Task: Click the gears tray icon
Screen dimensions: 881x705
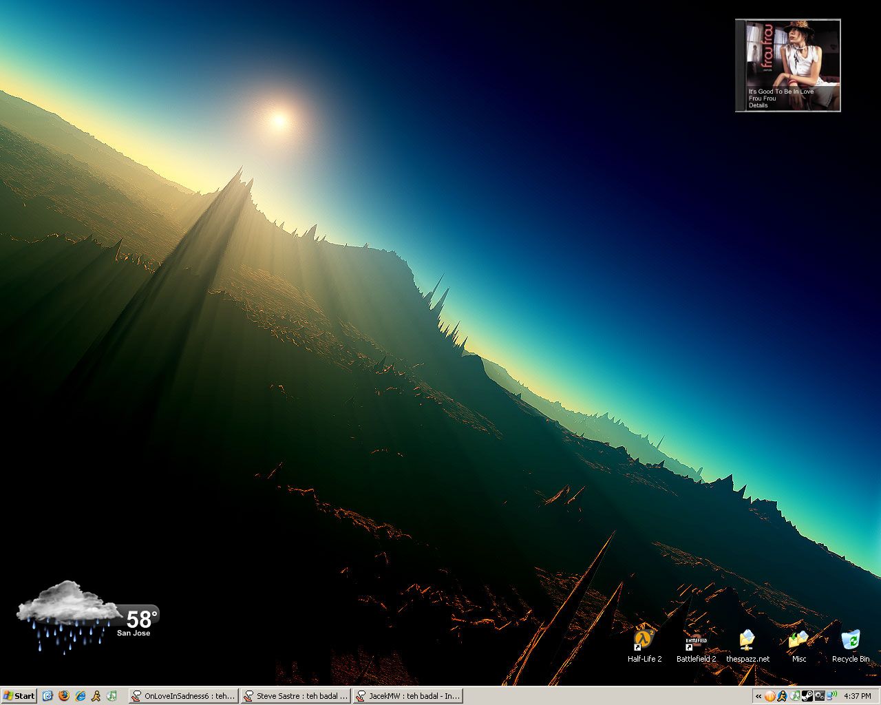Action: 820,696
